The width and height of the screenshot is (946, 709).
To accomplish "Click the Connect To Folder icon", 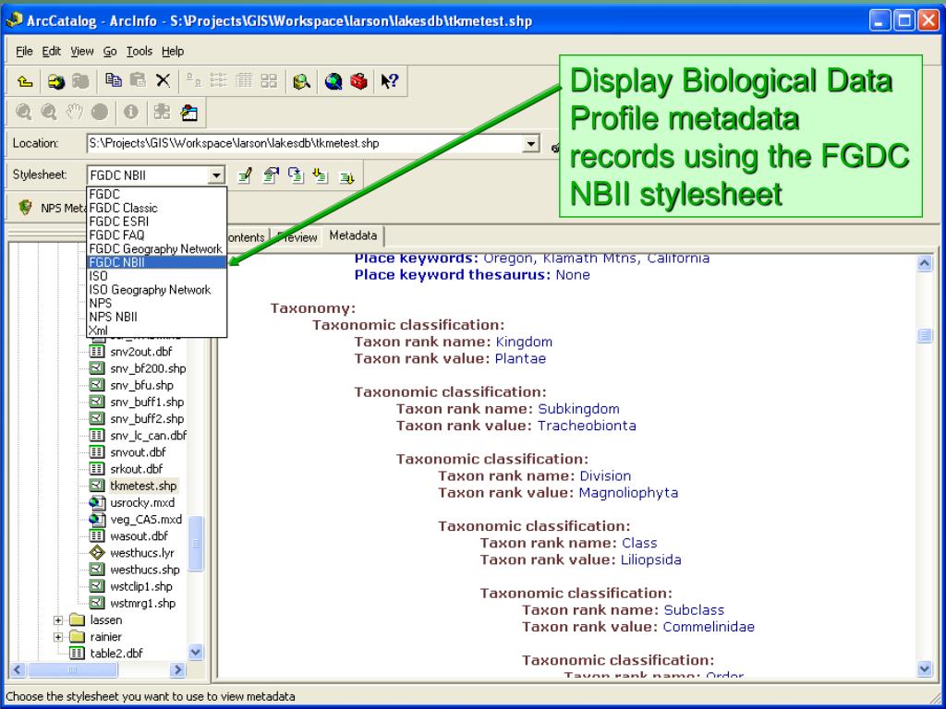I will coord(56,81).
